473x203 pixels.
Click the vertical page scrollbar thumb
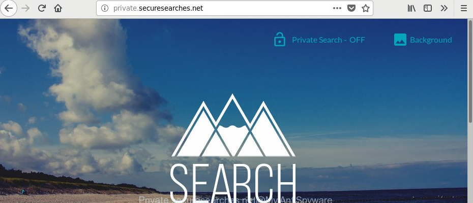point(470,72)
